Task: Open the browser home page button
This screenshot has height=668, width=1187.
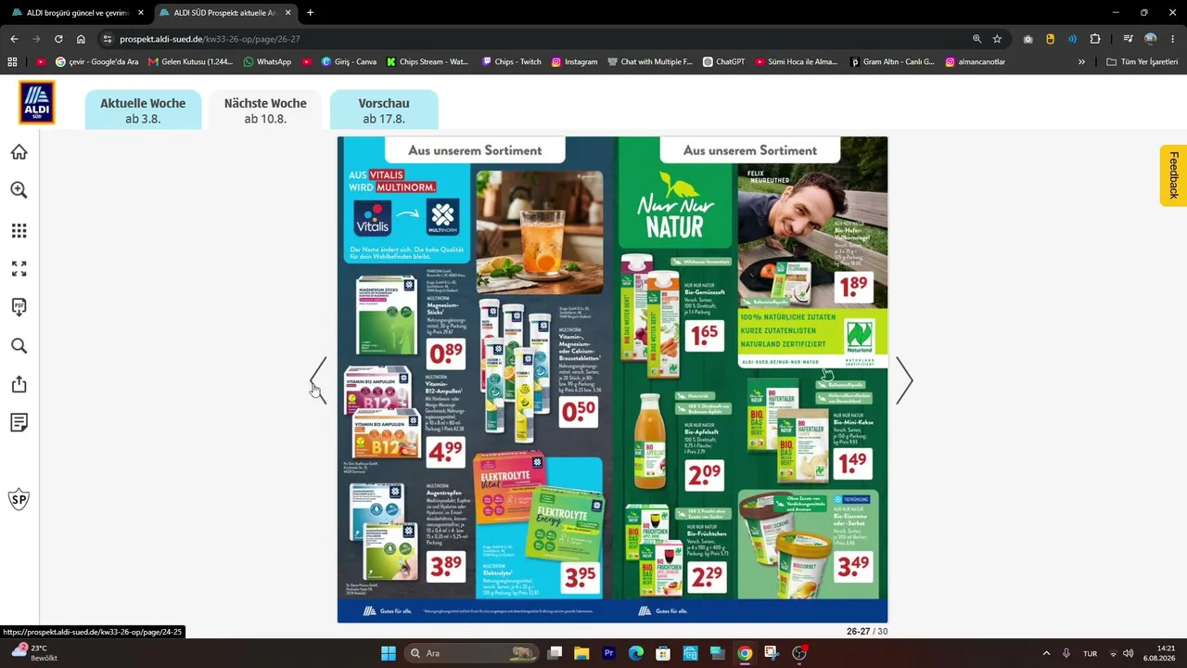Action: pos(81,39)
